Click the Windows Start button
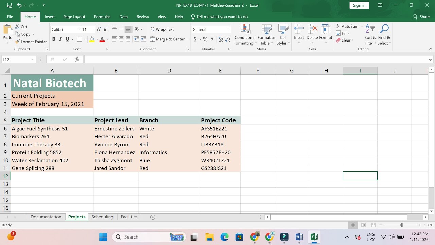435x245 pixels. pyautogui.click(x=103, y=237)
